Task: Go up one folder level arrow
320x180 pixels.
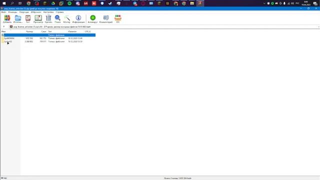Action: click(4, 26)
